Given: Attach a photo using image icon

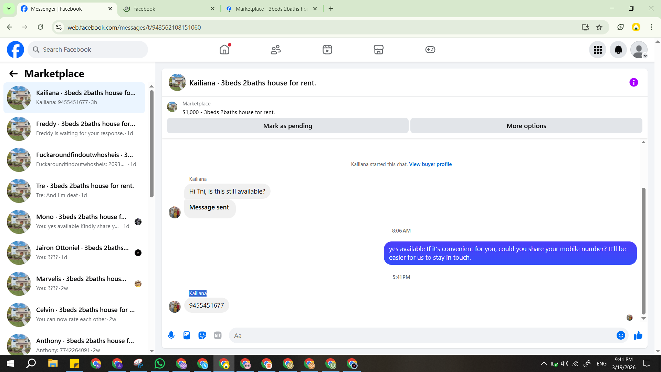Looking at the screenshot, I should tap(187, 335).
